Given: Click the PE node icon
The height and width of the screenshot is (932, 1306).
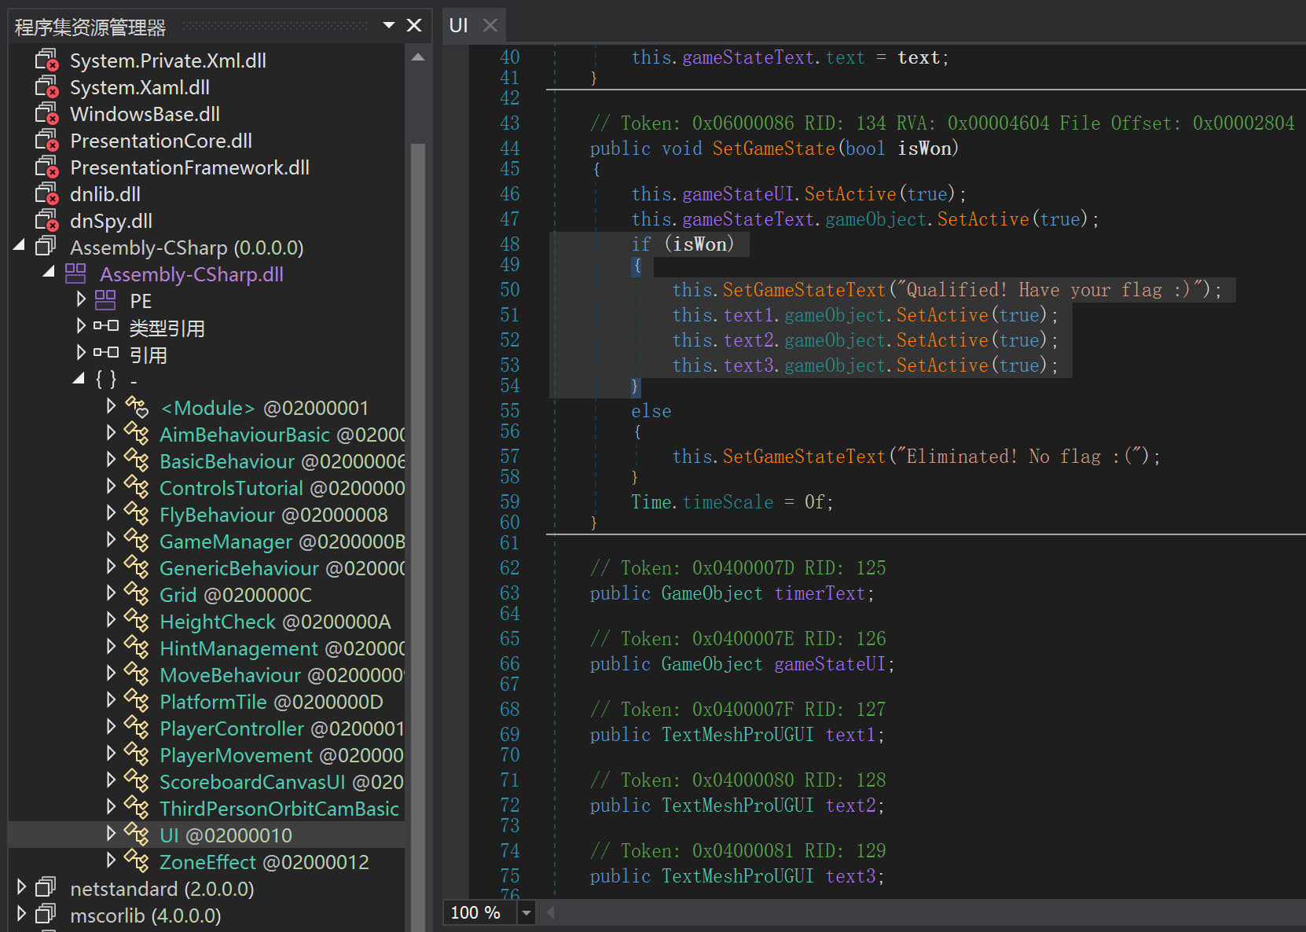Looking at the screenshot, I should pos(105,300).
